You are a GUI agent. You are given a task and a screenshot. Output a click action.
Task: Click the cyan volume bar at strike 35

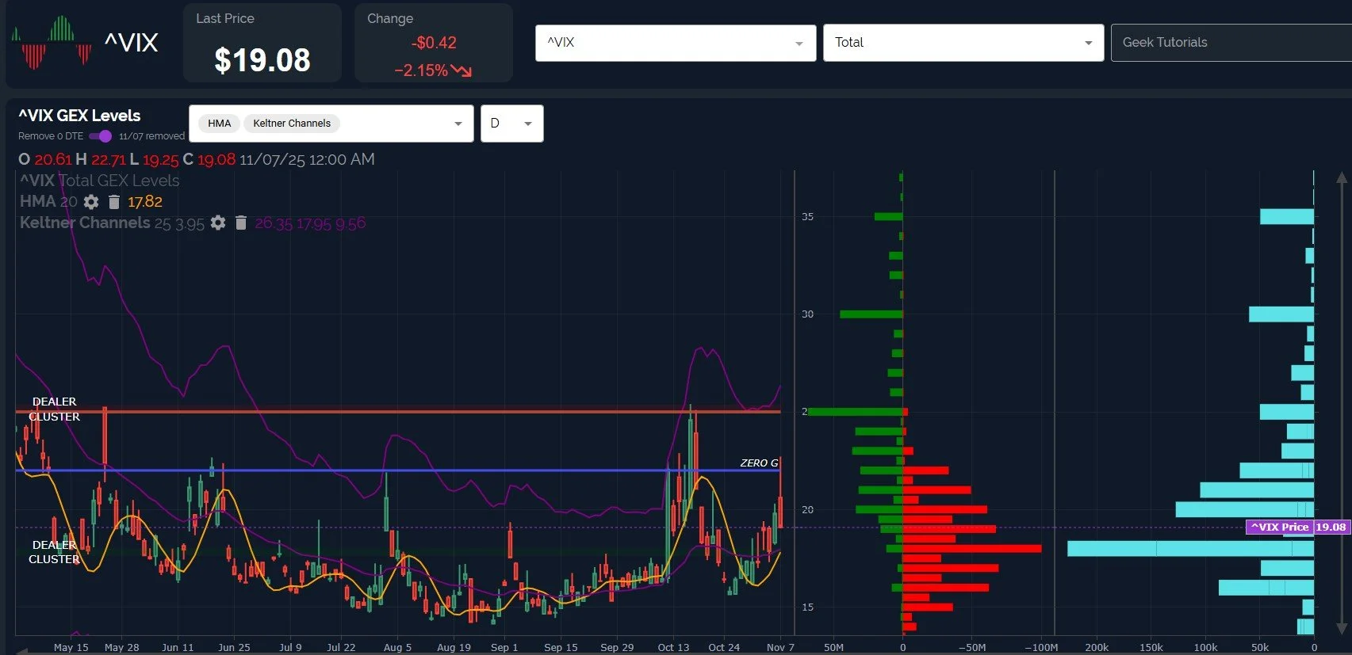1287,216
